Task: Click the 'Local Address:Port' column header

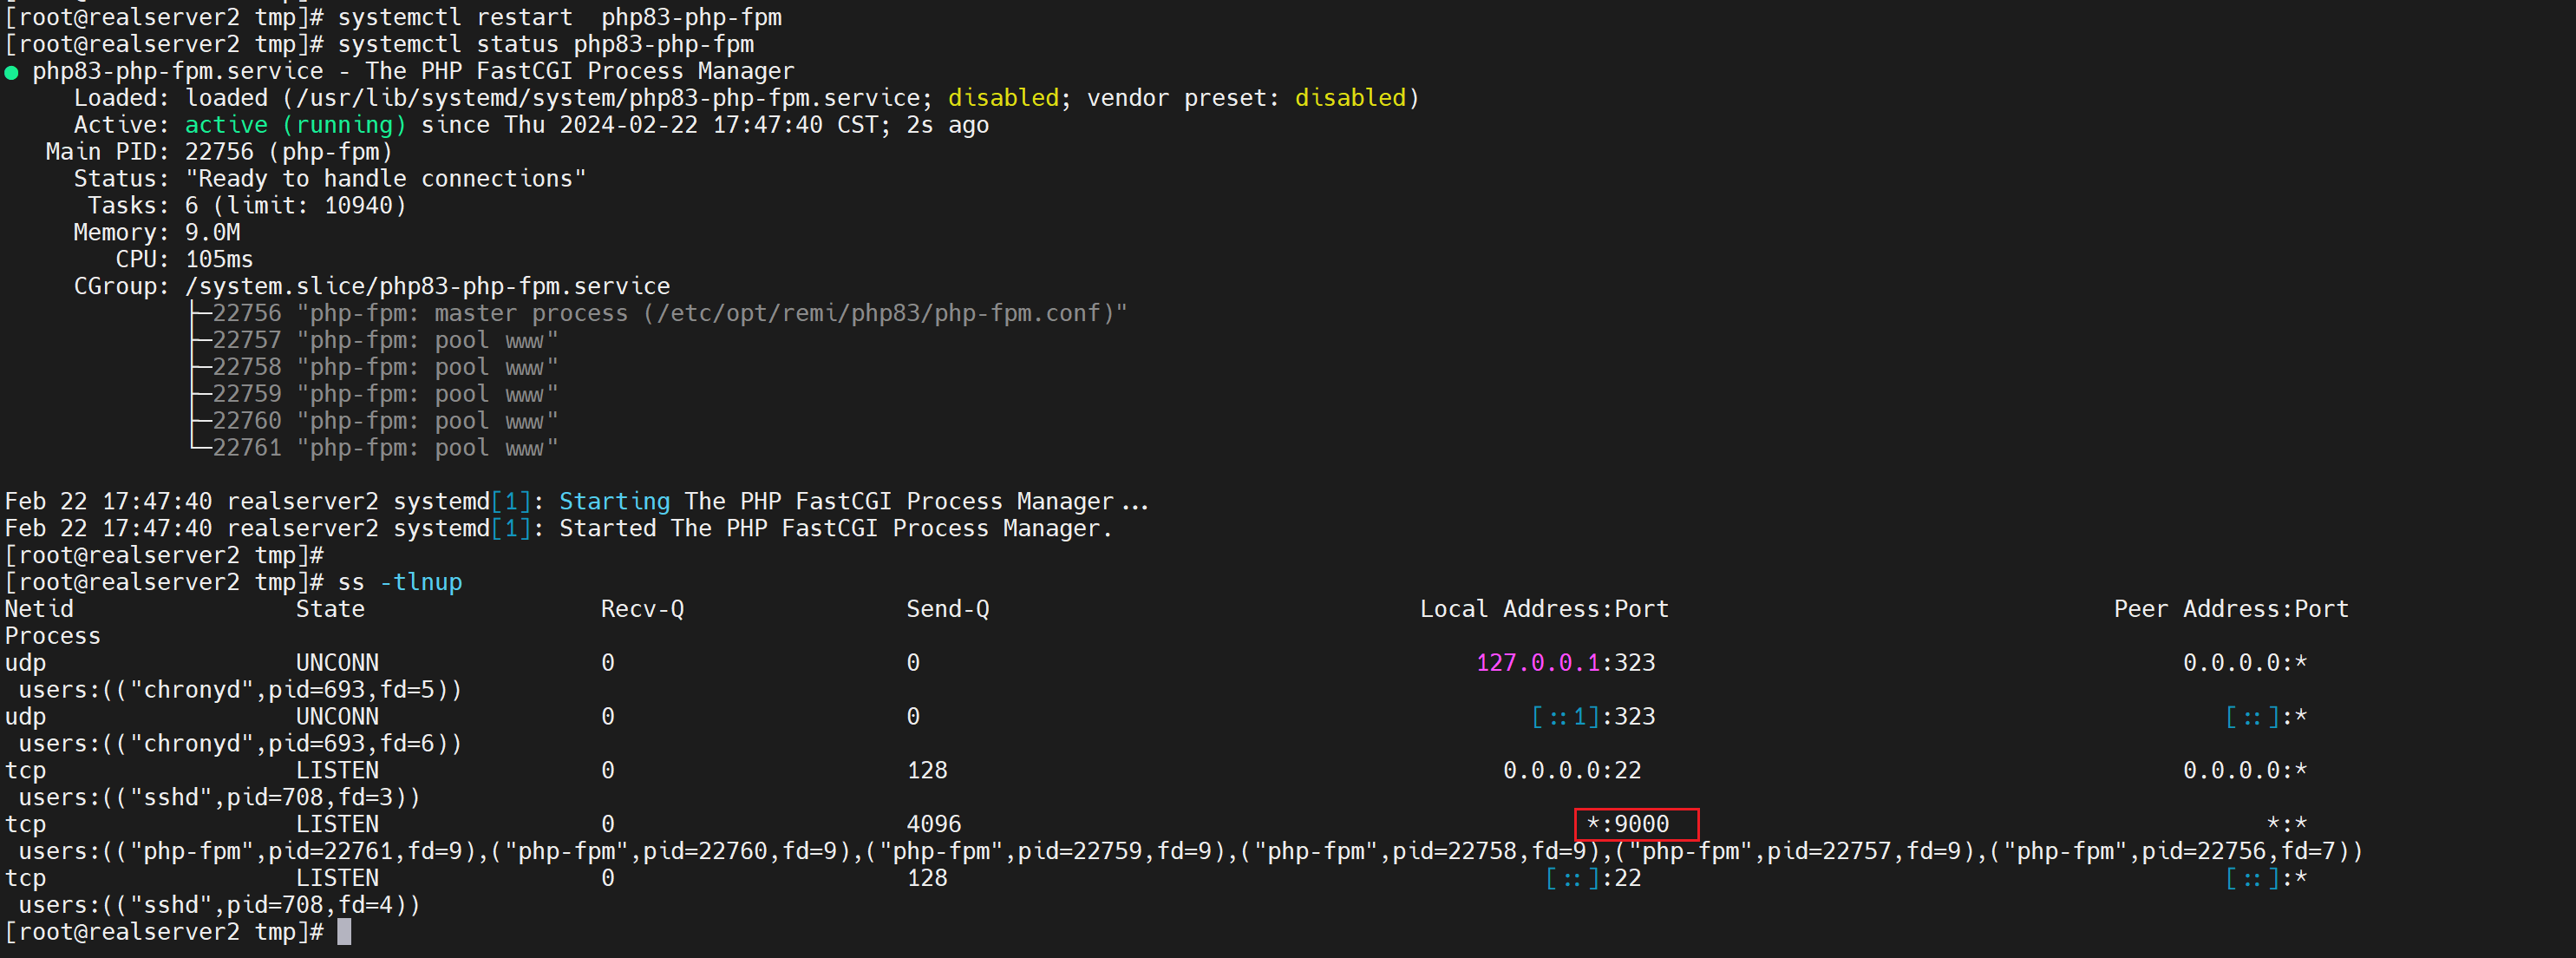Action: (x=1544, y=609)
